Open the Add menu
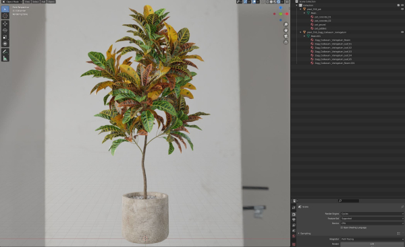405x247 pixels. tap(43, 1)
